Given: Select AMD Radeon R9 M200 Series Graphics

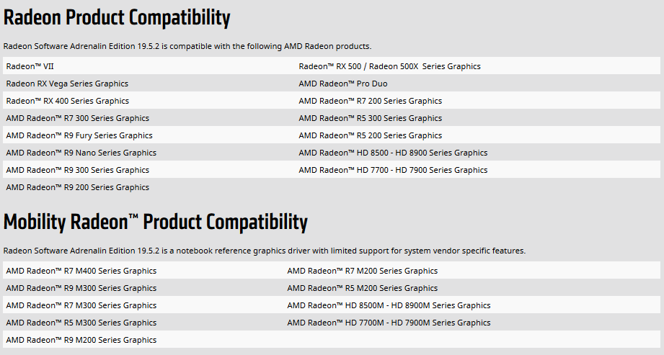Looking at the screenshot, I should pyautogui.click(x=81, y=340).
